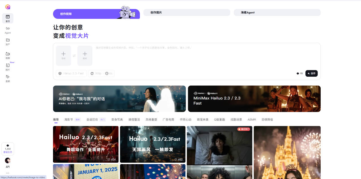Select the 炫酷场景 category tab
Image resolution: width=361 pixels, height=179 pixels.
point(236,119)
